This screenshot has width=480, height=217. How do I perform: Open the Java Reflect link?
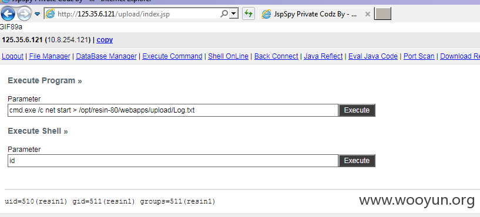(x=323, y=56)
